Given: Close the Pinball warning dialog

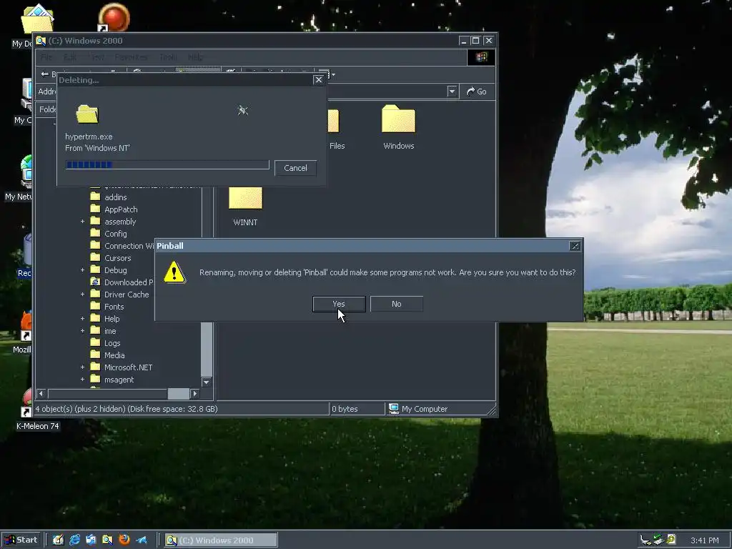Looking at the screenshot, I should (575, 246).
